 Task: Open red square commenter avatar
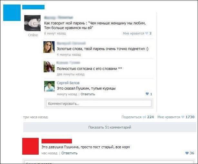pyautogui.click(x=30, y=146)
